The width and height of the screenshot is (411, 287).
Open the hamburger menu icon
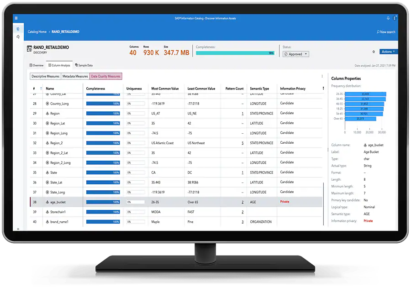[16, 18]
